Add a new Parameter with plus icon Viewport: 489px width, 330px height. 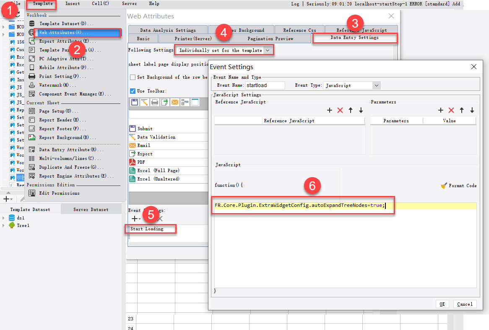(x=440, y=110)
